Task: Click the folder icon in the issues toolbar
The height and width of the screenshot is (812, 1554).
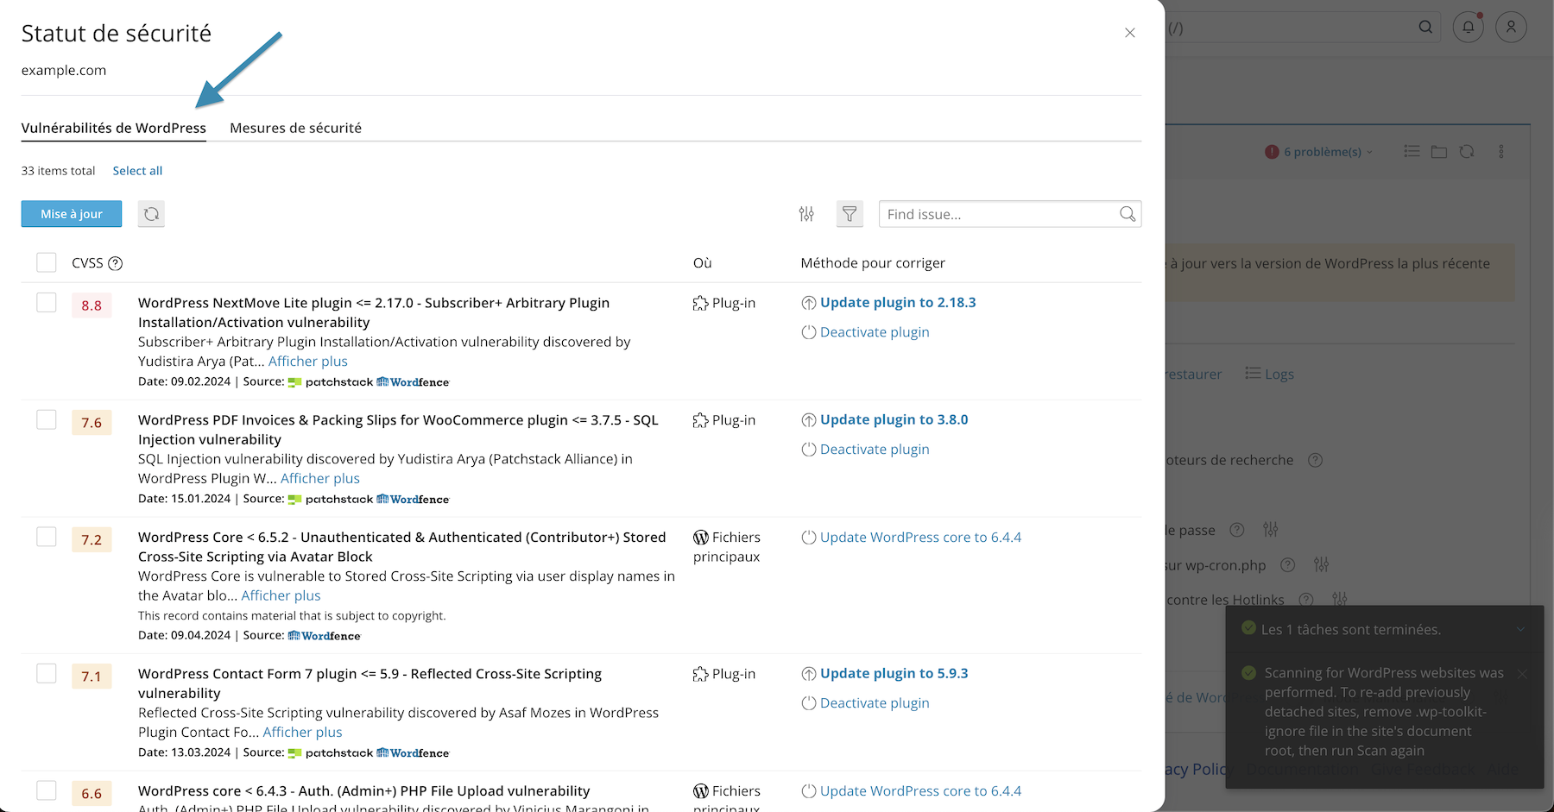Action: coord(1439,151)
